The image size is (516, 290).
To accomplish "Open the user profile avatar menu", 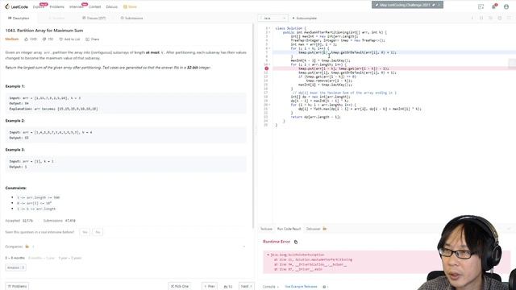I will click(506, 6).
